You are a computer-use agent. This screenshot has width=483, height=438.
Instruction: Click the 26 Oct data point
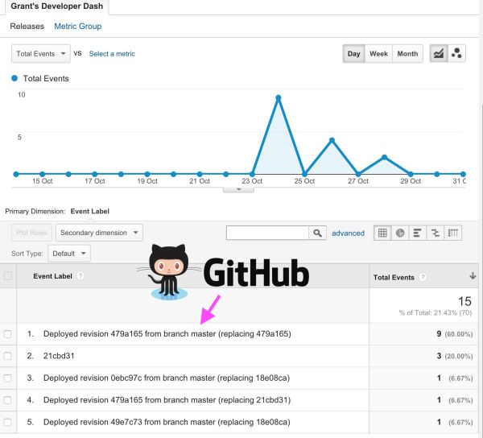pos(332,140)
